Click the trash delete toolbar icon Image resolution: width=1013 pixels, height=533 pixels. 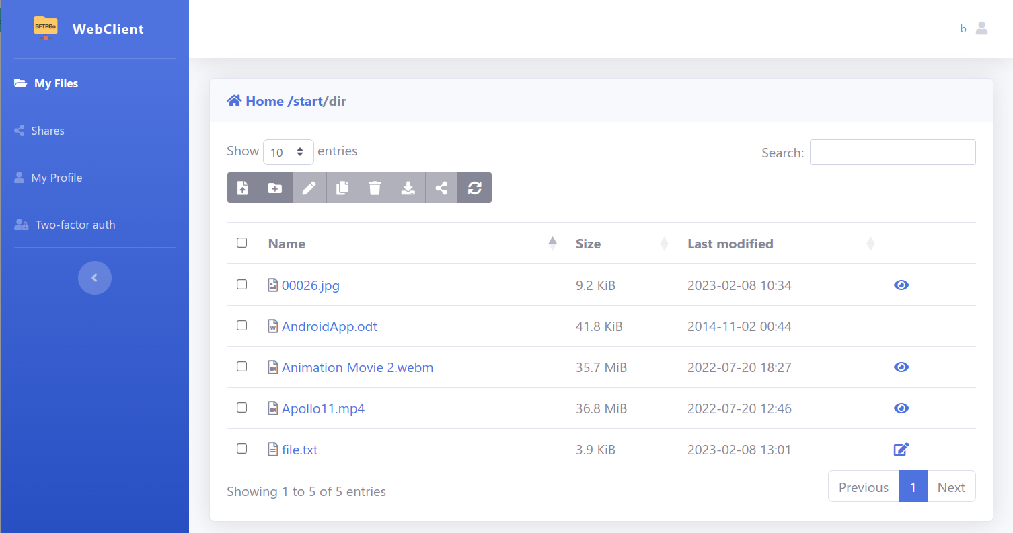375,188
